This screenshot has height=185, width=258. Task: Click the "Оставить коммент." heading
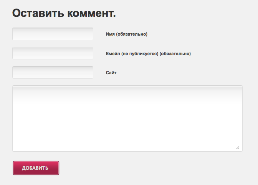(x=64, y=13)
